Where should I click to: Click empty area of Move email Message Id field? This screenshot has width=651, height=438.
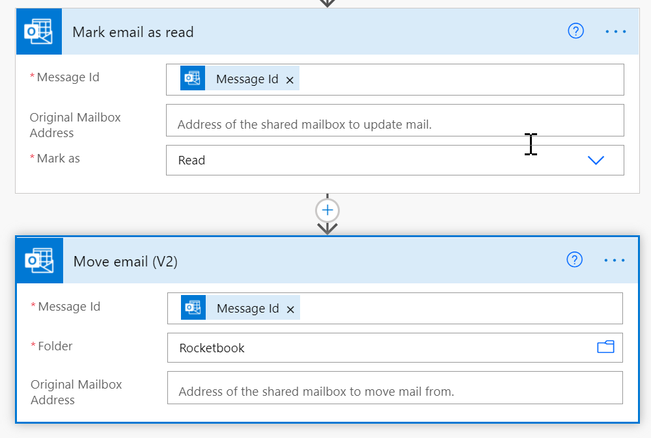(x=456, y=309)
